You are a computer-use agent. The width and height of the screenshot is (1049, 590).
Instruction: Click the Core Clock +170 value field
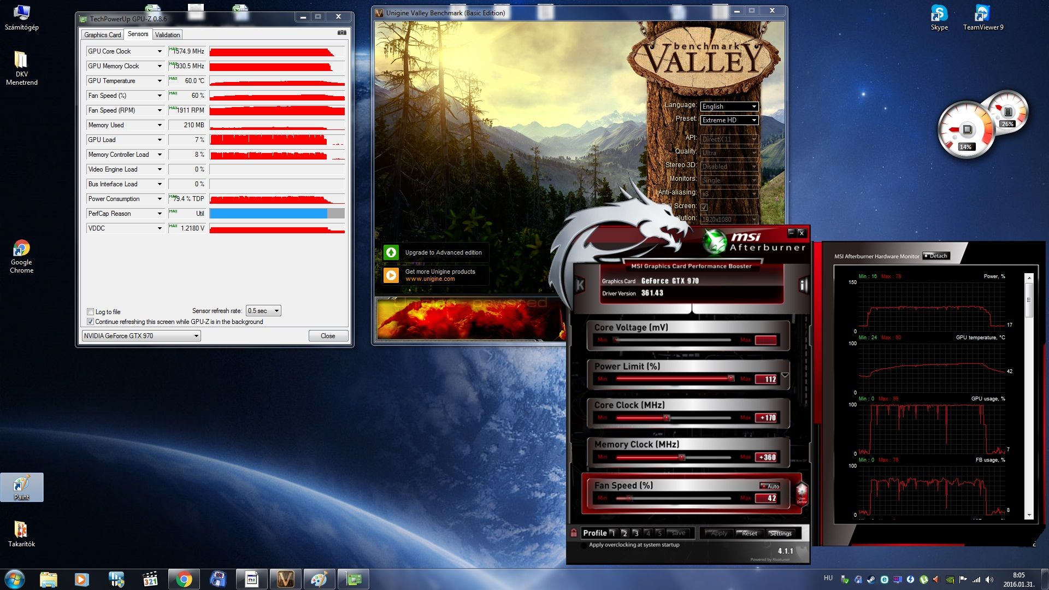point(766,418)
